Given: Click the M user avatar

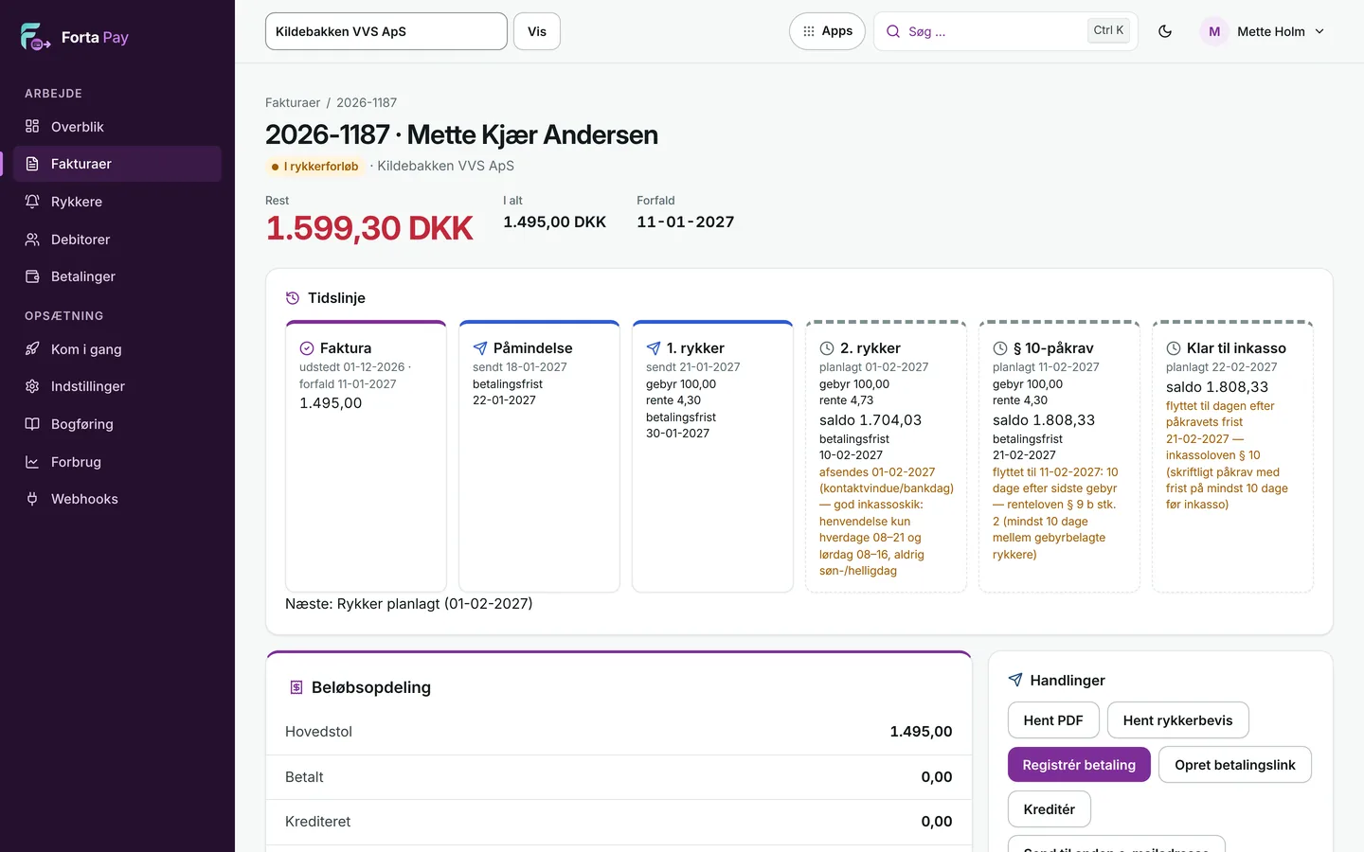Looking at the screenshot, I should click(x=1214, y=31).
